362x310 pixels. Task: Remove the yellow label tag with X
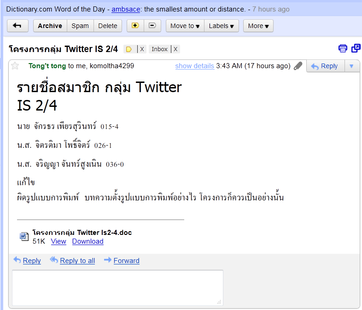pyautogui.click(x=142, y=49)
